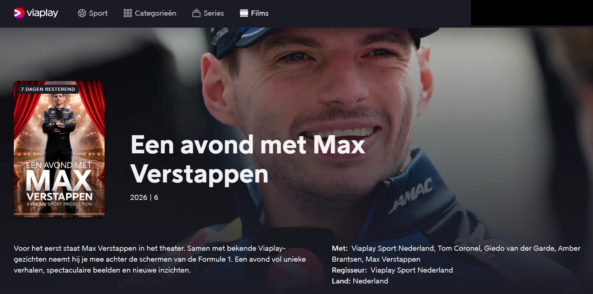Open the Max Verstappen poster thumbnail
The image size is (593, 294).
[x=59, y=149]
